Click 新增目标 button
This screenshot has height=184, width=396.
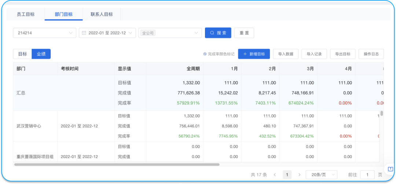[254, 54]
